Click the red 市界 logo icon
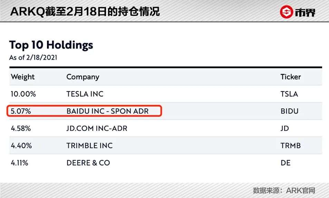 click(286, 12)
